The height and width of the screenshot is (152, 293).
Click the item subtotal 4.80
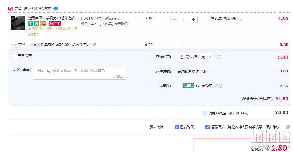(x=283, y=19)
